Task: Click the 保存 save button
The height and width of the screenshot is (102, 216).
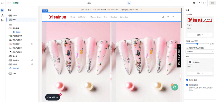Action: coord(213,3)
